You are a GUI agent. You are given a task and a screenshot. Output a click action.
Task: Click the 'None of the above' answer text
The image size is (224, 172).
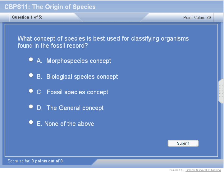pos(69,124)
